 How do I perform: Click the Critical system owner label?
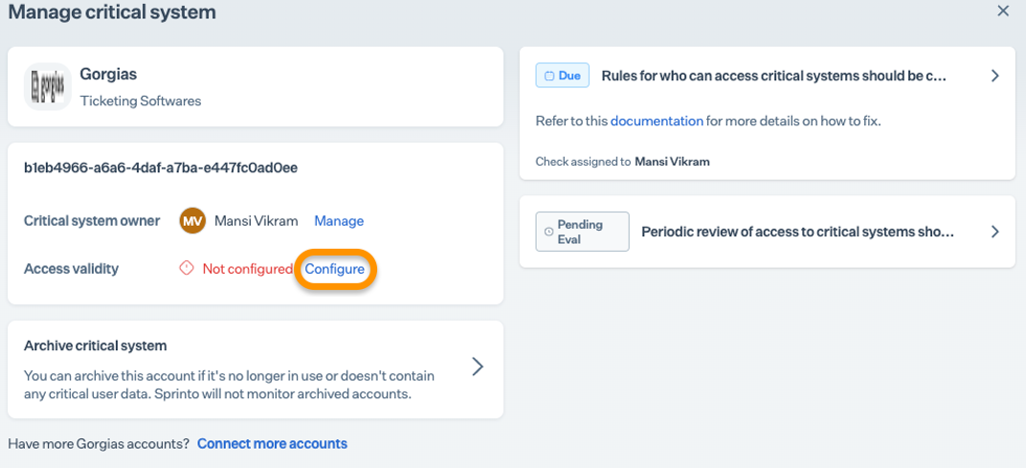92,221
